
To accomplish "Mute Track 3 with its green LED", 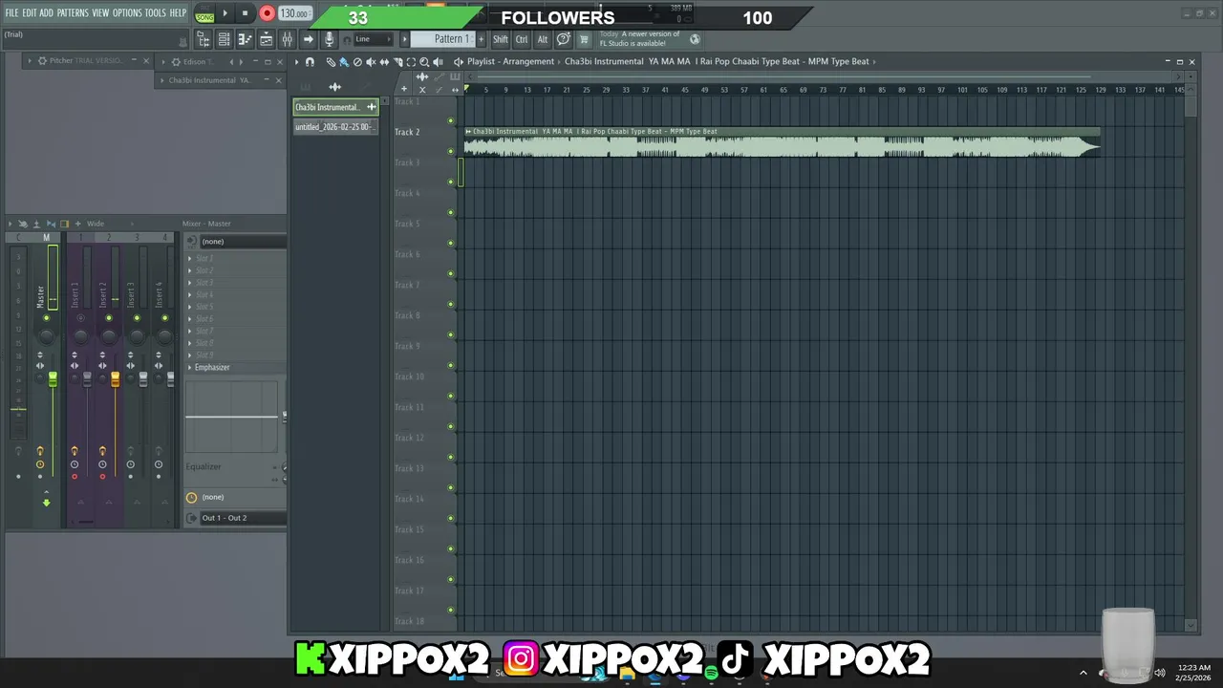I will click(451, 182).
